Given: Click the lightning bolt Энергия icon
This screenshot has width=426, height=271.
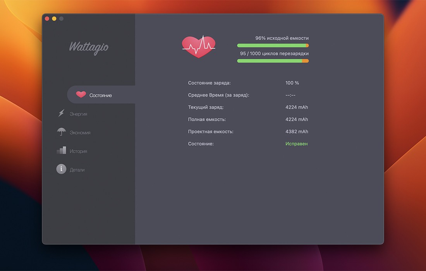Looking at the screenshot, I should [61, 113].
